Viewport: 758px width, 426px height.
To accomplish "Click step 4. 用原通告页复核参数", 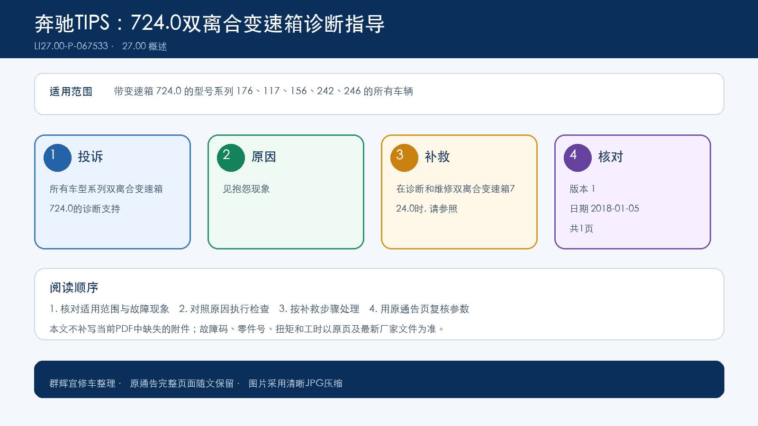I will pos(419,309).
